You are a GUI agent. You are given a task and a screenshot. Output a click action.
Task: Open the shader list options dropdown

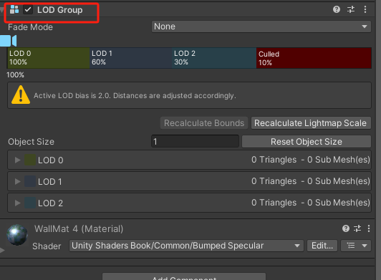(x=356, y=246)
